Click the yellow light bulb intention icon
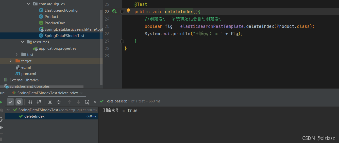The width and height of the screenshot is (339, 143). coord(128,11)
